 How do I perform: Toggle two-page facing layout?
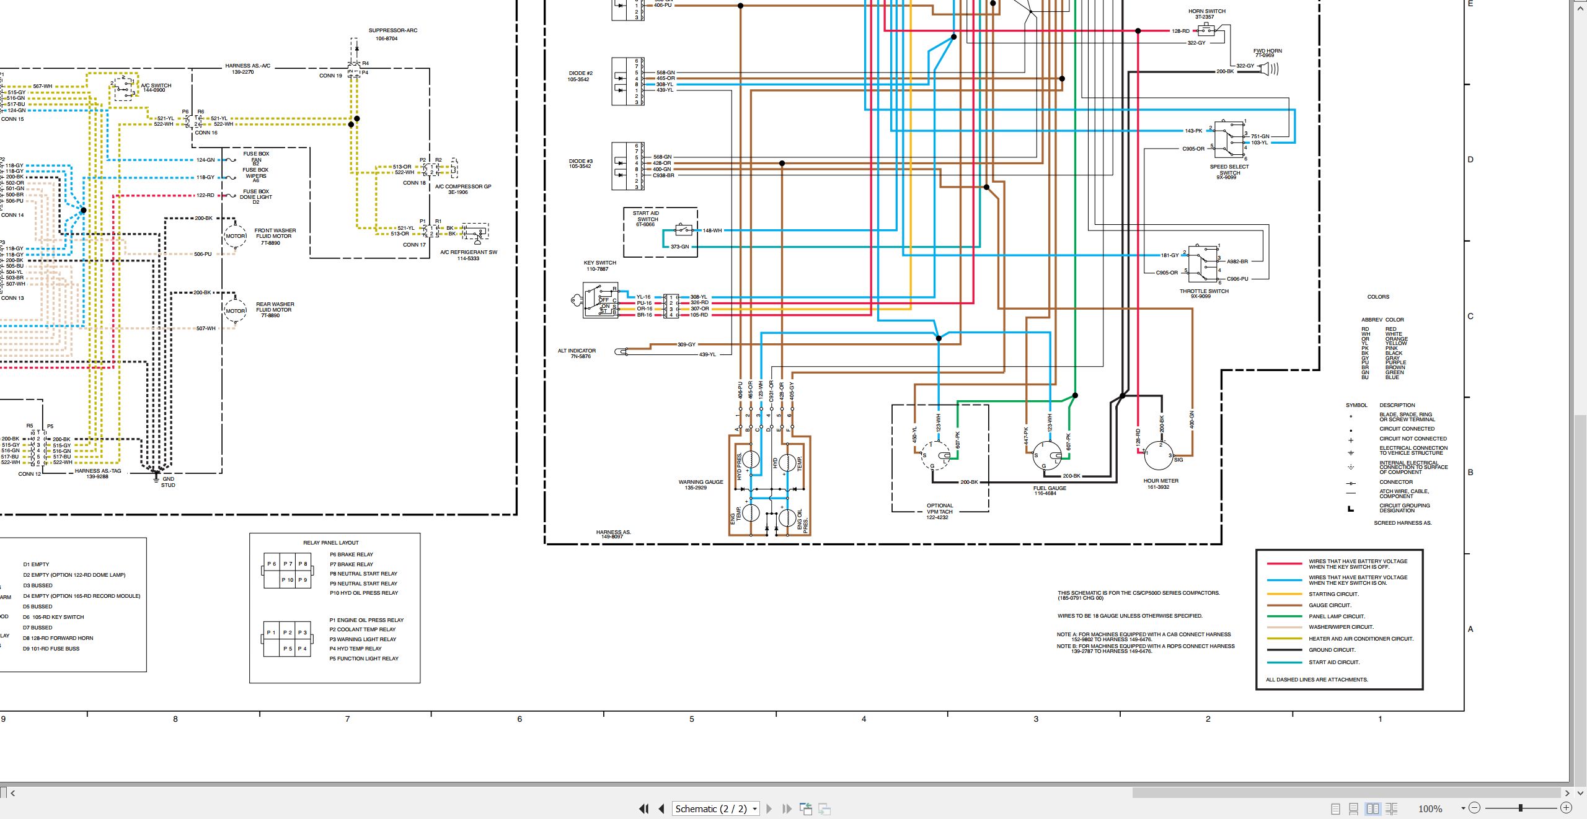coord(1373,808)
